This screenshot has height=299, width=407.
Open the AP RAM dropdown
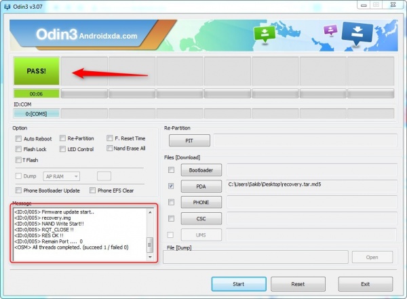(x=62, y=176)
